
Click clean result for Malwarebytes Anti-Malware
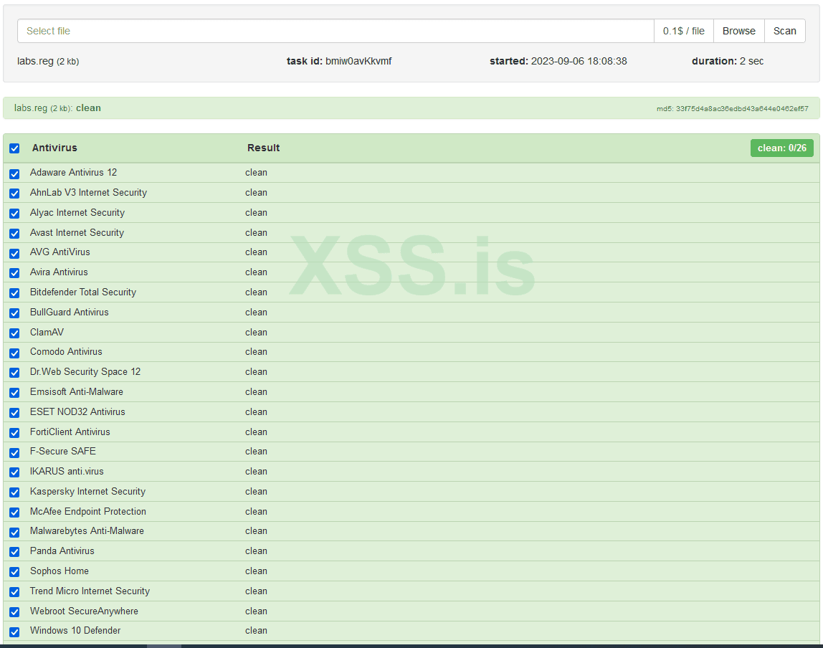(x=256, y=531)
